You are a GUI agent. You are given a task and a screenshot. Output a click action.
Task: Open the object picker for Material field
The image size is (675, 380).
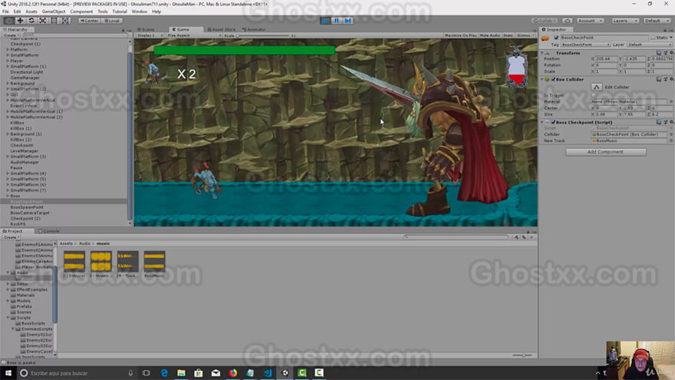coord(671,101)
